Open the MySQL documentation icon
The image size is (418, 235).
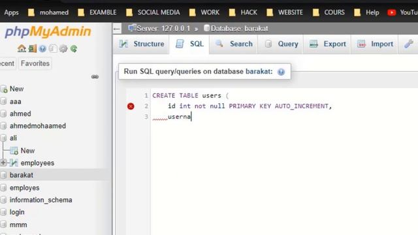(x=53, y=49)
